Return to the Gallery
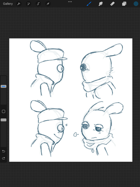140x187 pixels. pos(8,4)
